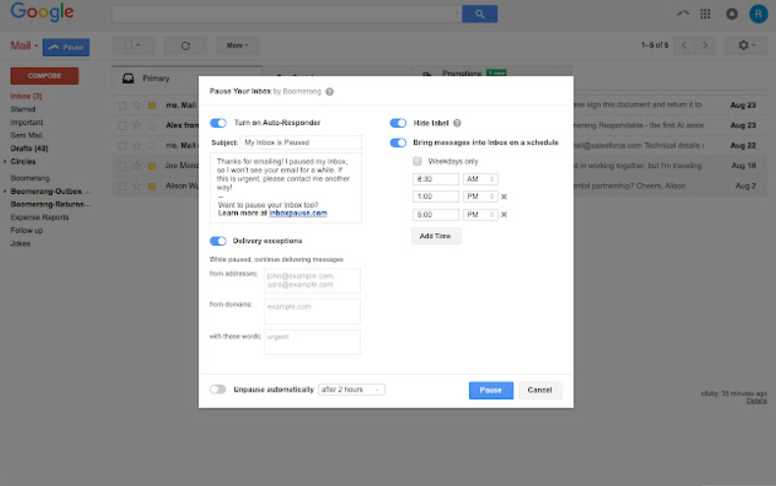Click the with these words text box
776x486 pixels.
click(x=313, y=342)
